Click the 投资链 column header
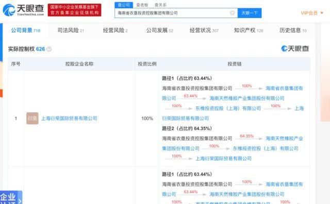This screenshot has height=204, width=330. (235, 64)
